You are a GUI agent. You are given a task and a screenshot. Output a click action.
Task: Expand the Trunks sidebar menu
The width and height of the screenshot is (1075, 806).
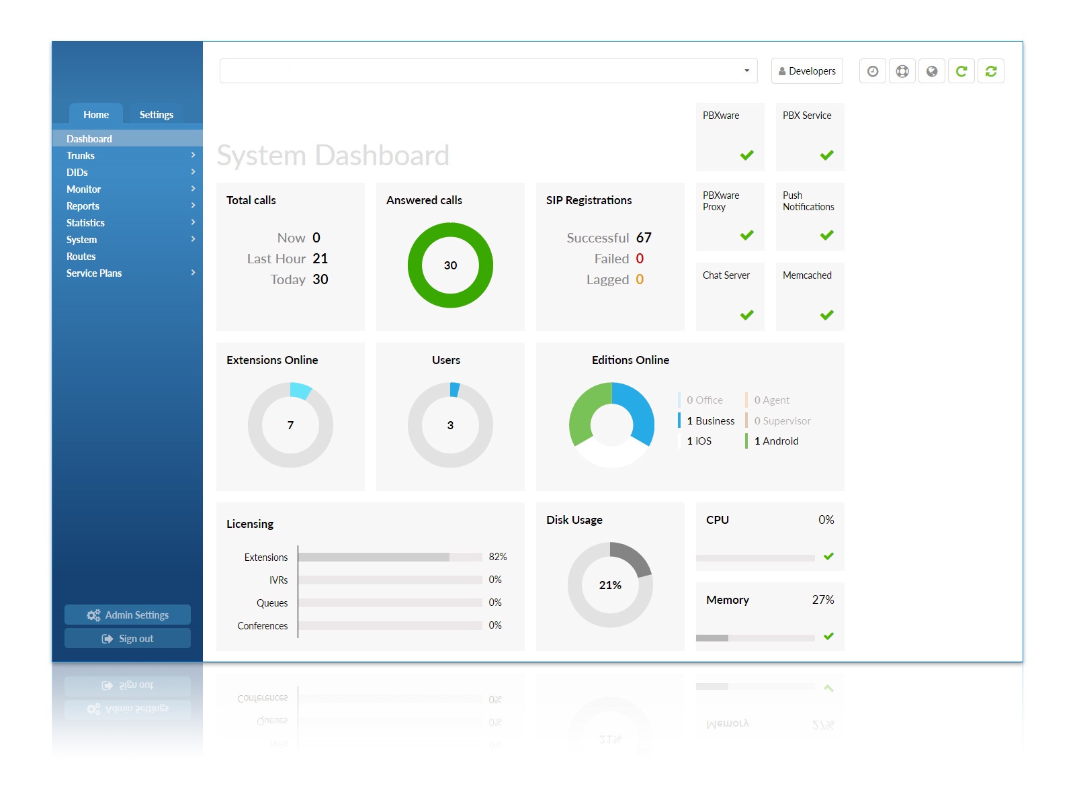127,156
